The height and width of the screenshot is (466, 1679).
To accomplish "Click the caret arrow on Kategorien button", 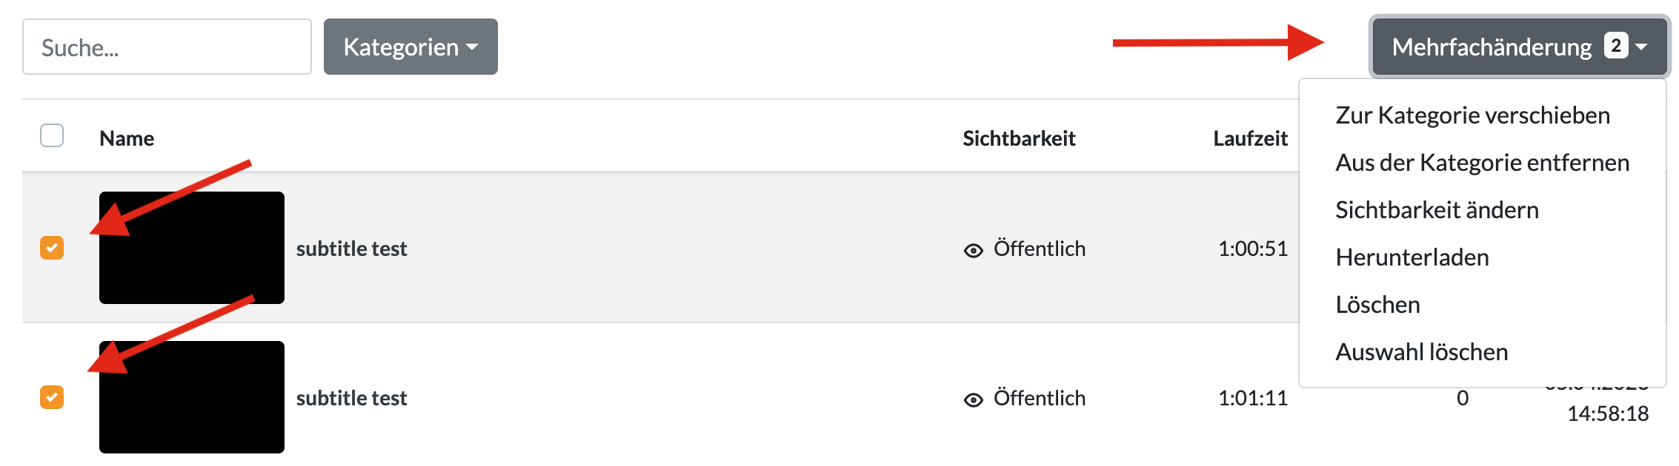I will point(472,47).
